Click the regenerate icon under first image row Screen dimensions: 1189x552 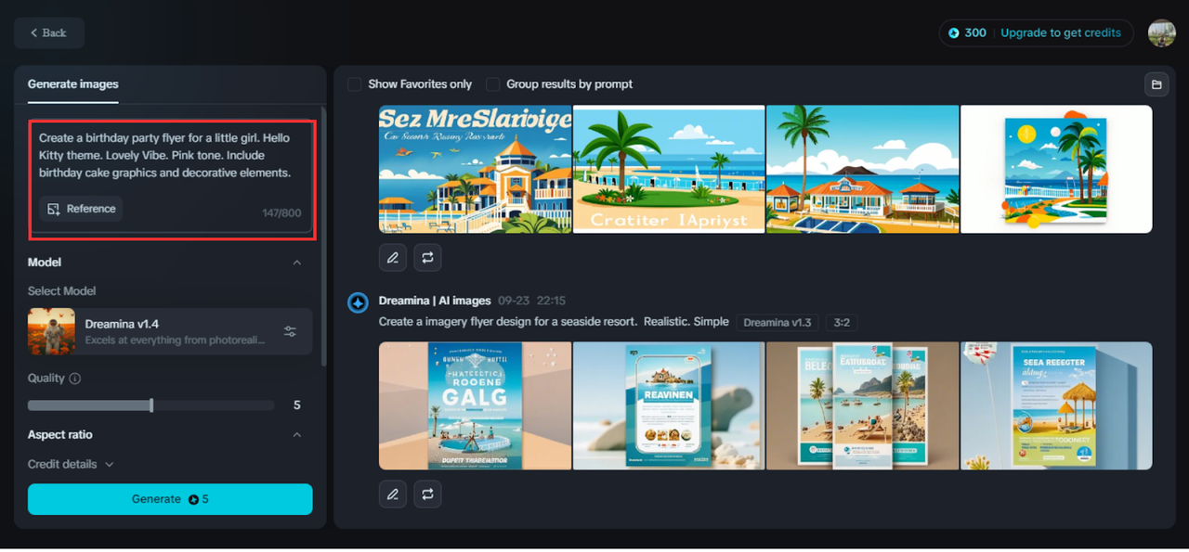tap(427, 258)
